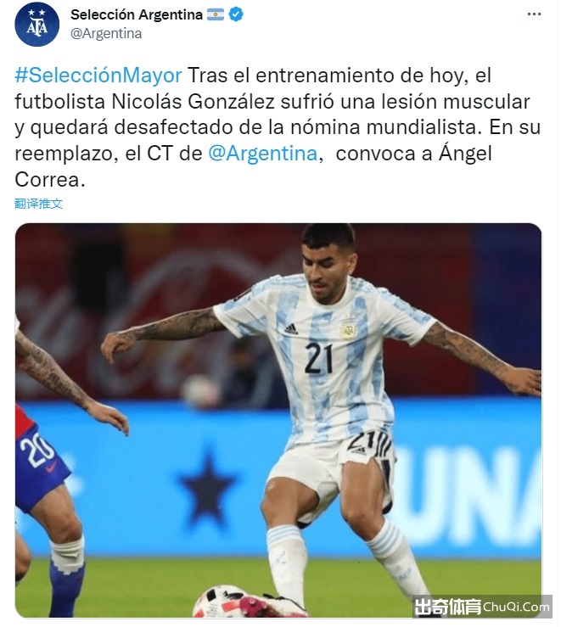Click the number 21 on the jersey
This screenshot has height=627, width=561.
coord(318,358)
